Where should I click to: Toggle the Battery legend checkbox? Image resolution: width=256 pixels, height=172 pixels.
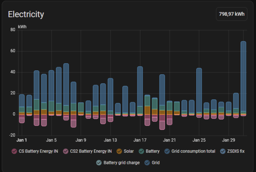pos(141,151)
